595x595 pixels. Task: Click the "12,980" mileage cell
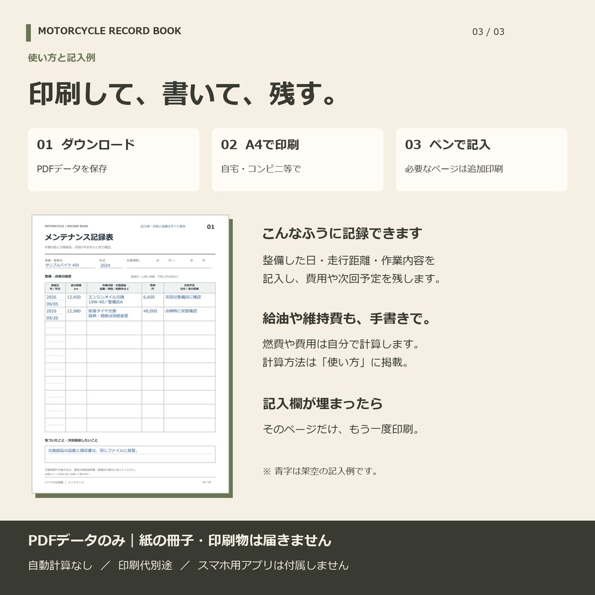click(x=74, y=311)
